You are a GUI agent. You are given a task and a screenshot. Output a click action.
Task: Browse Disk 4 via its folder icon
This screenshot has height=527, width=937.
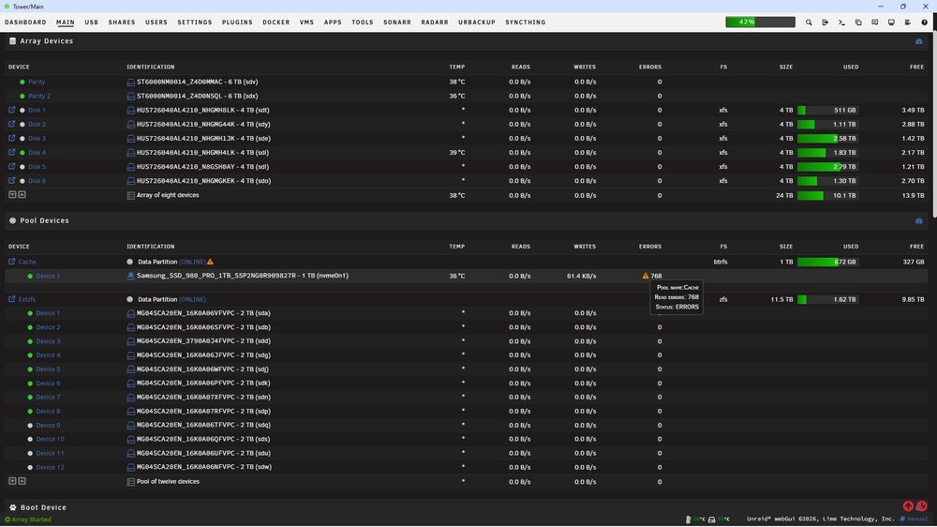(x=11, y=152)
